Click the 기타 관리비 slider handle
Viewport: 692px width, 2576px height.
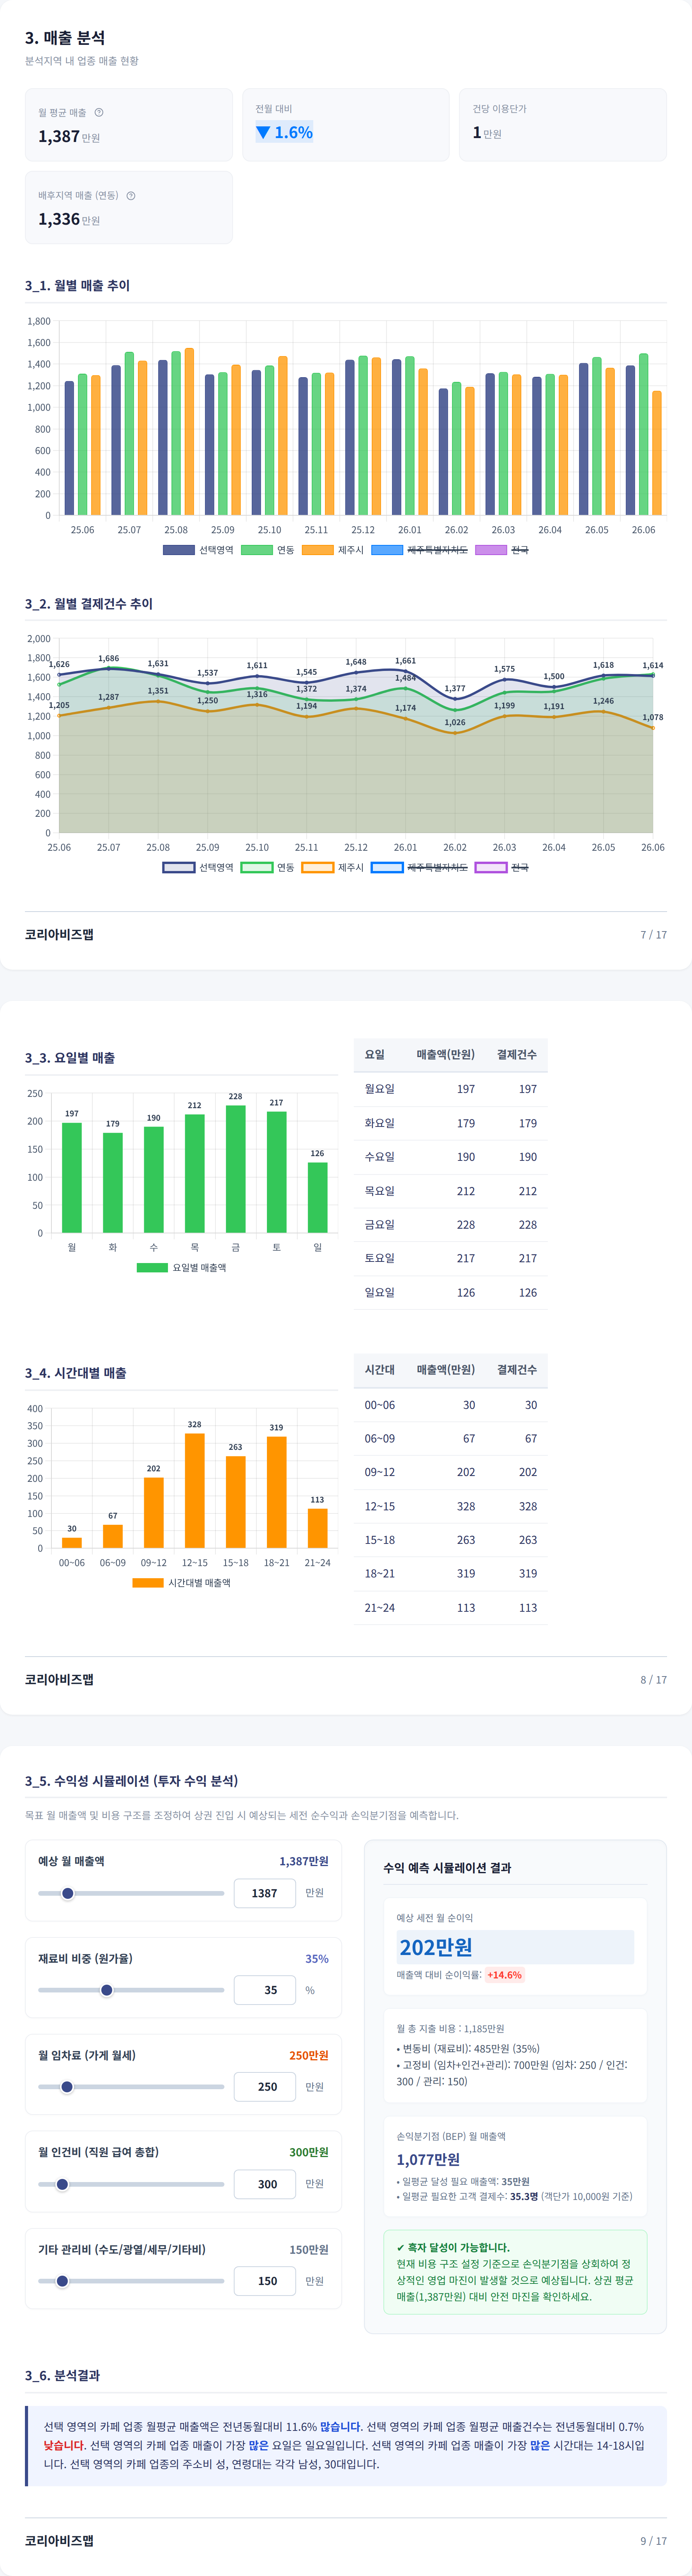(x=62, y=2281)
